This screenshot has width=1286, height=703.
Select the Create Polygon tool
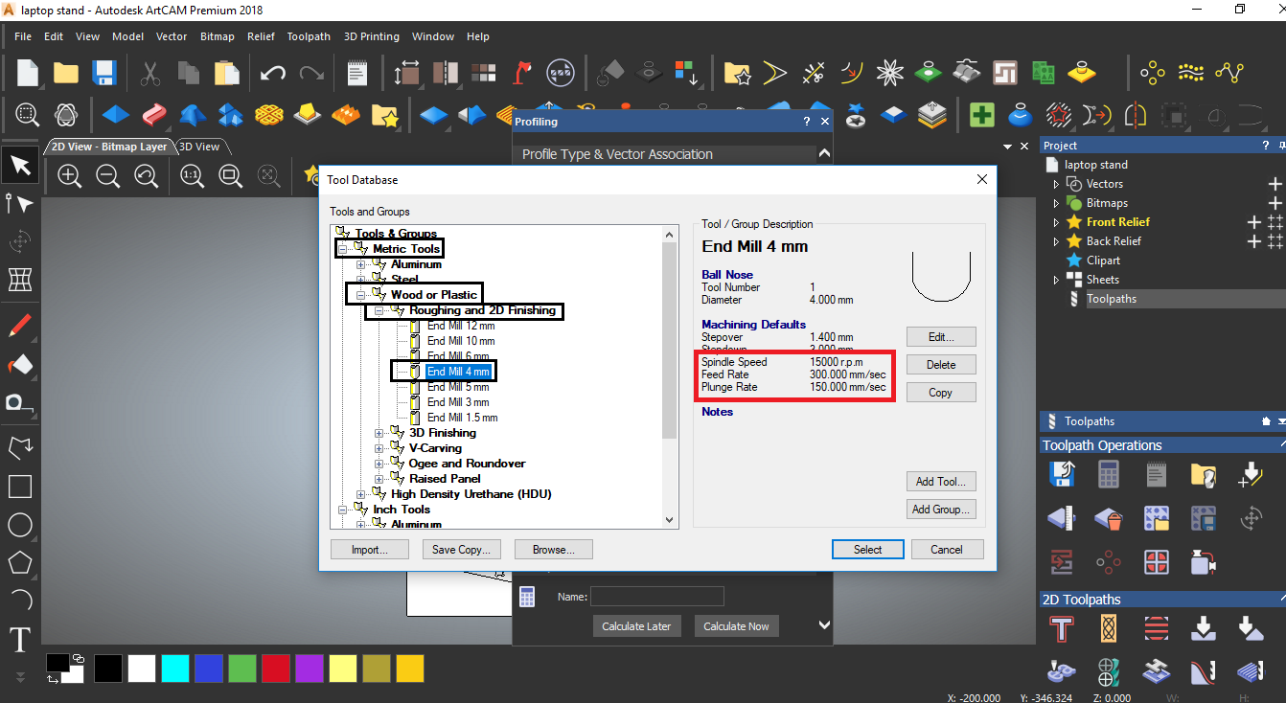click(20, 562)
